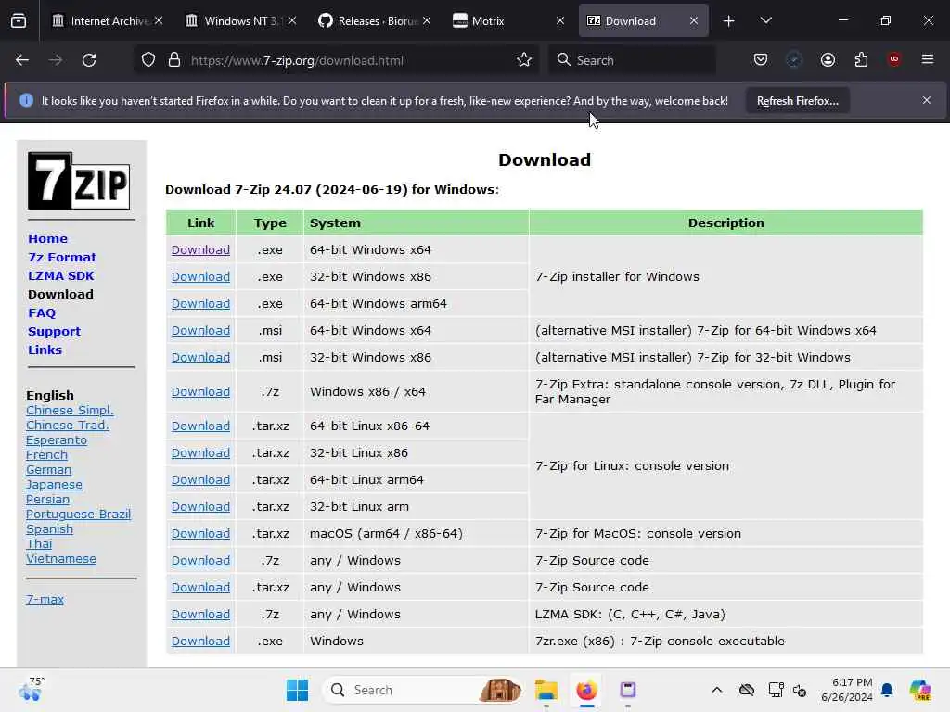Click the Refresh Firefox button

coord(797,101)
